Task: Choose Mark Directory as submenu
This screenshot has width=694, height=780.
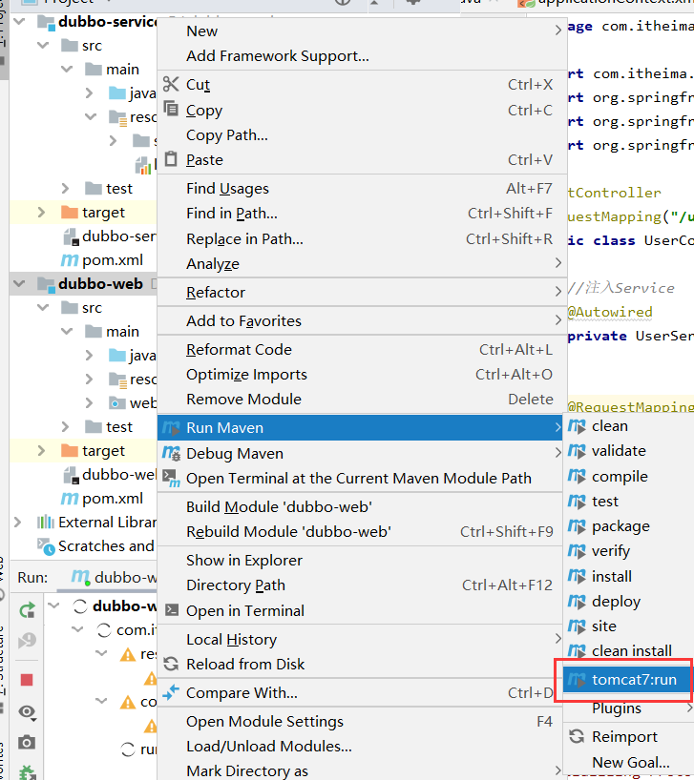Action: tap(360, 770)
